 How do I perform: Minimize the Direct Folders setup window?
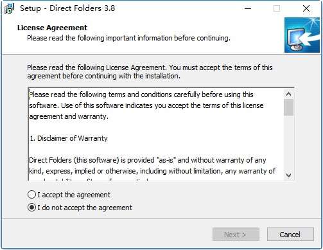248,8
